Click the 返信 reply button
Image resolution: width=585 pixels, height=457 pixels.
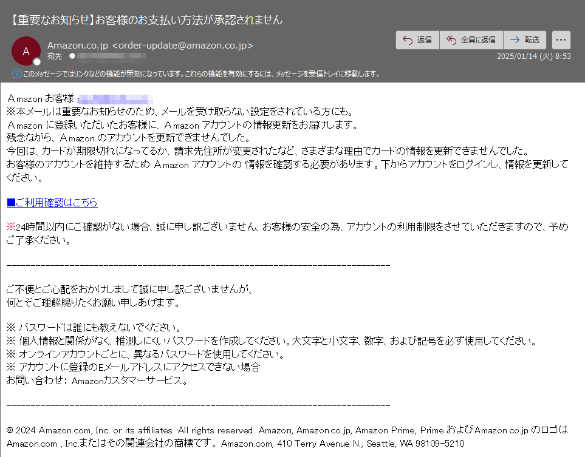[x=417, y=40]
